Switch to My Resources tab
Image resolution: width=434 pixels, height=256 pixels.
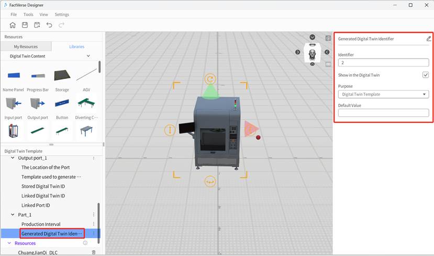click(x=26, y=46)
